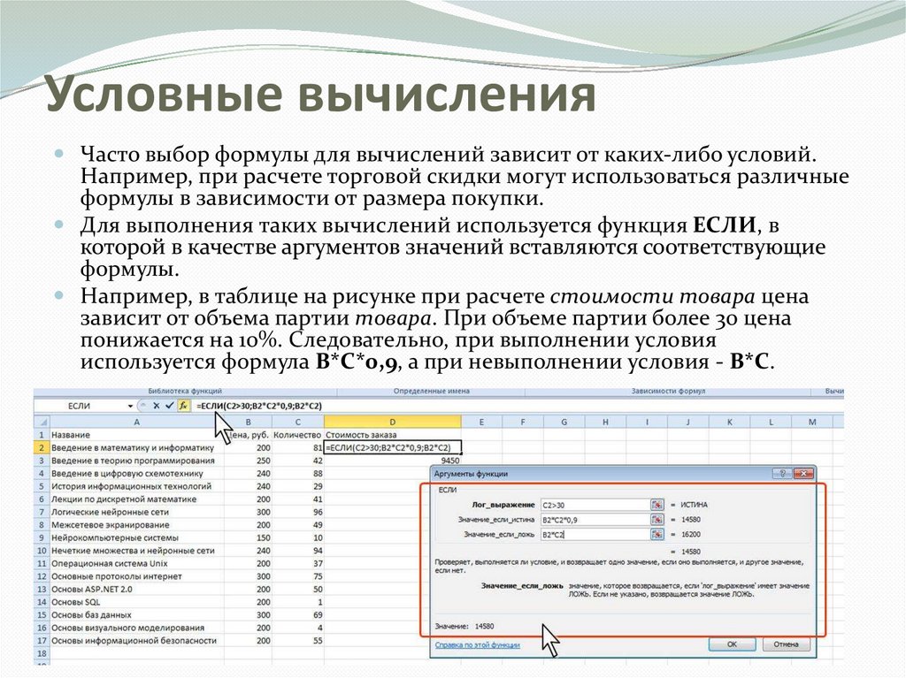The height and width of the screenshot is (678, 906).
Task: Click range selector icon for Значение_если_истина
Action: coord(656,520)
